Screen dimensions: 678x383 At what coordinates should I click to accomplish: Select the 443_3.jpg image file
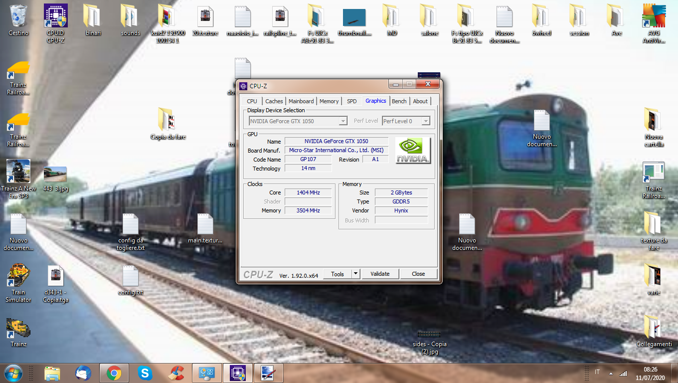tap(55, 179)
